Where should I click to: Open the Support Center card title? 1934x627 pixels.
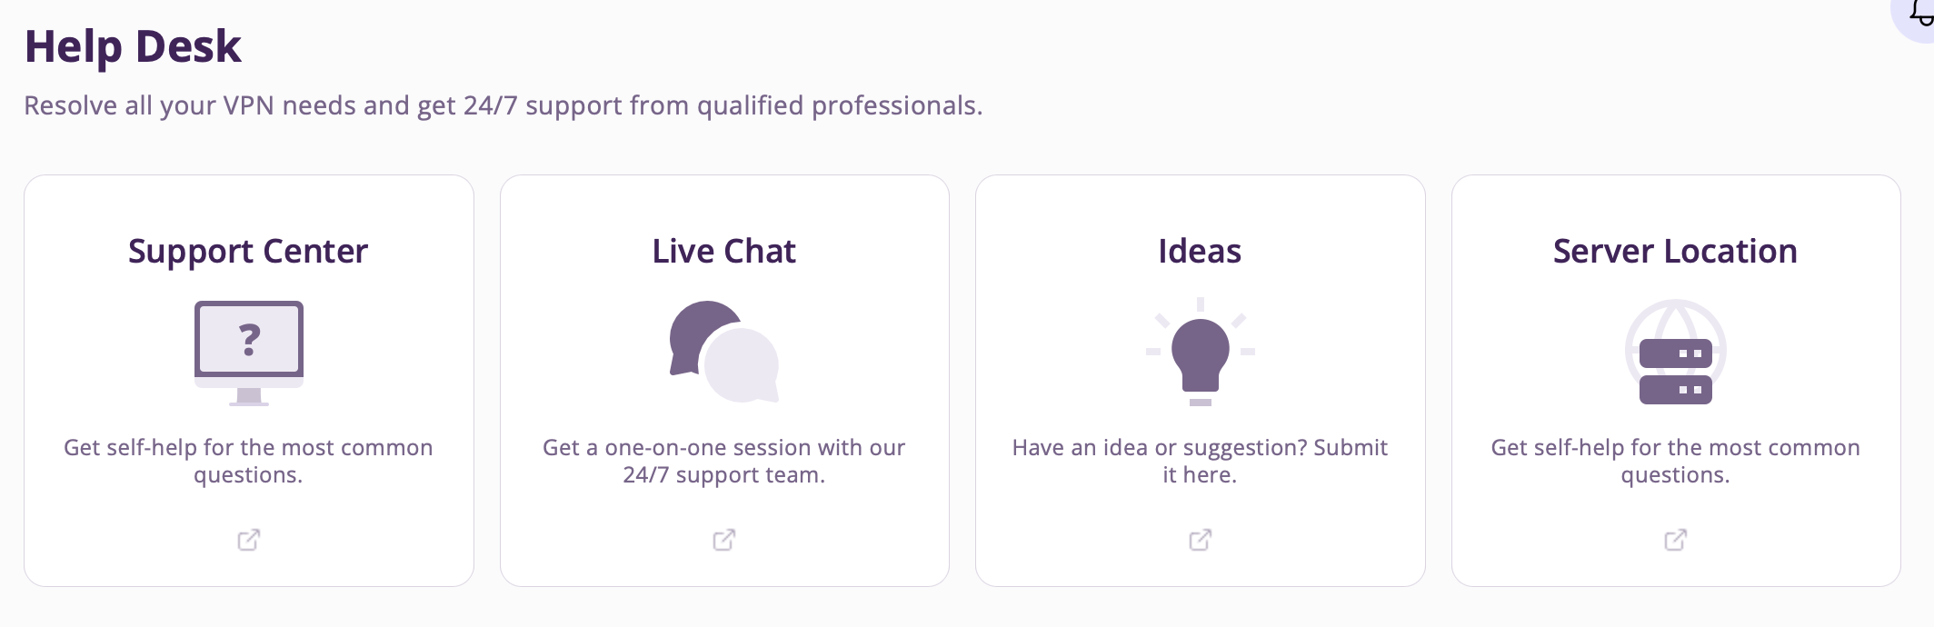pyautogui.click(x=248, y=251)
